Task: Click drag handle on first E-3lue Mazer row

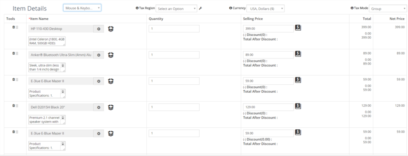Action: [17, 80]
